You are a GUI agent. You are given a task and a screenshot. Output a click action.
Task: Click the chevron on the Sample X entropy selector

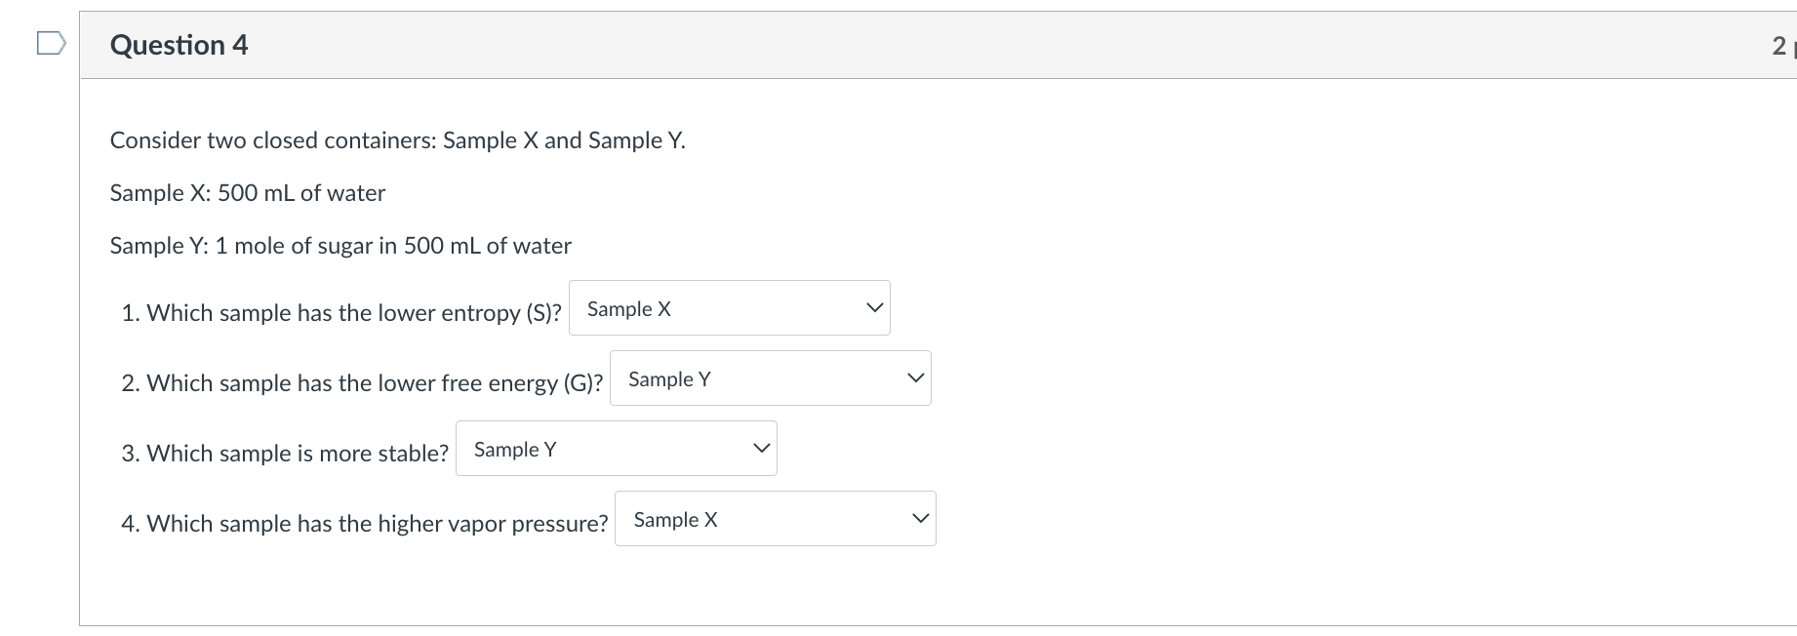(x=873, y=305)
